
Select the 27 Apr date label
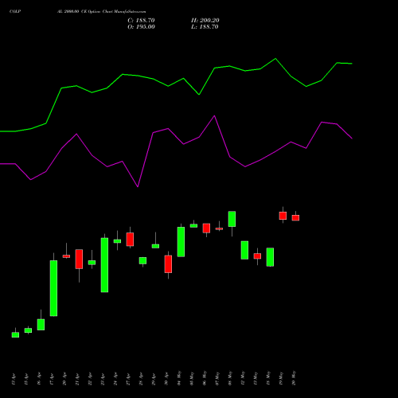point(128,379)
